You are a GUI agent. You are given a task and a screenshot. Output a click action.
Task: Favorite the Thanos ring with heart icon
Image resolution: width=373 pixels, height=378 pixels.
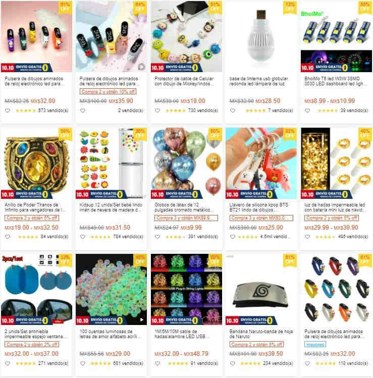(x=8, y=237)
